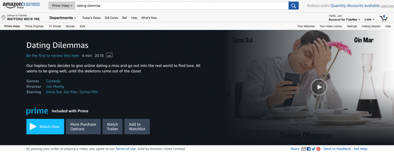The height and width of the screenshot is (152, 394).
Task: Open Help in the top navigation
Action: point(134,18)
